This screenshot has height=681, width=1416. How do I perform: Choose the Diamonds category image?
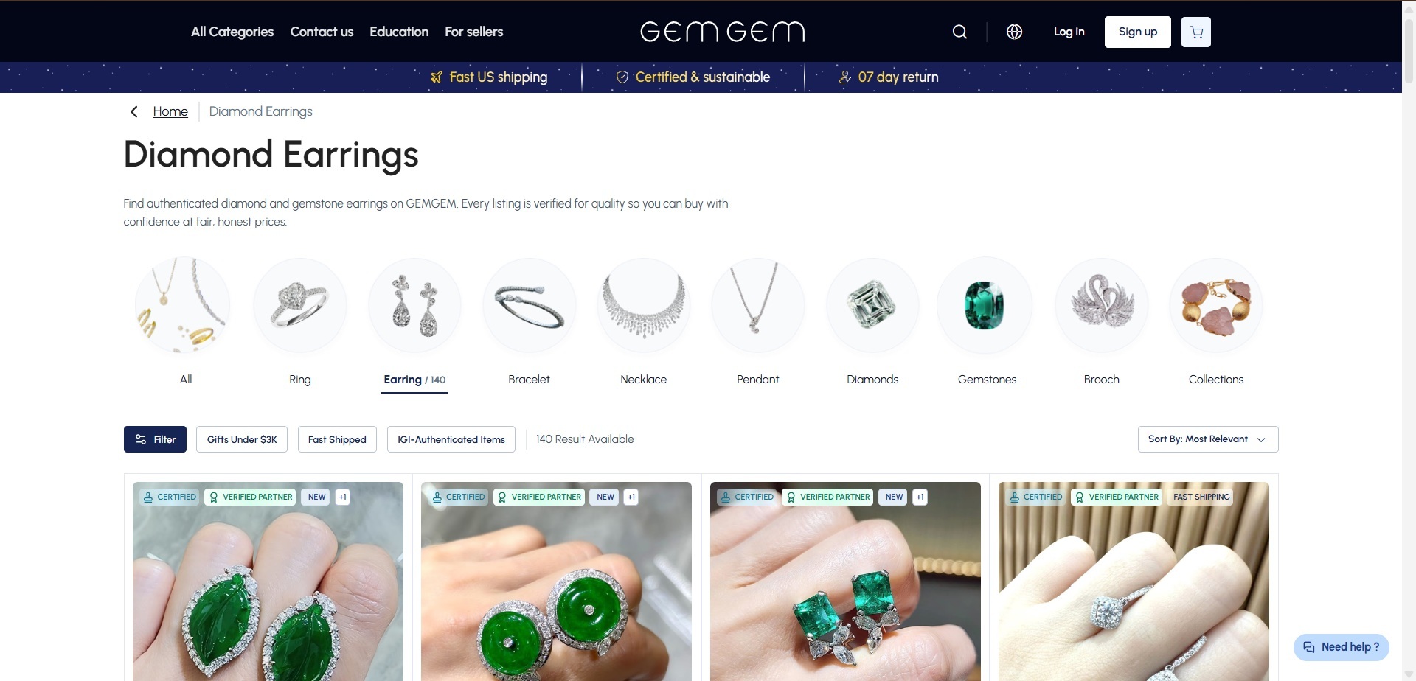(872, 304)
